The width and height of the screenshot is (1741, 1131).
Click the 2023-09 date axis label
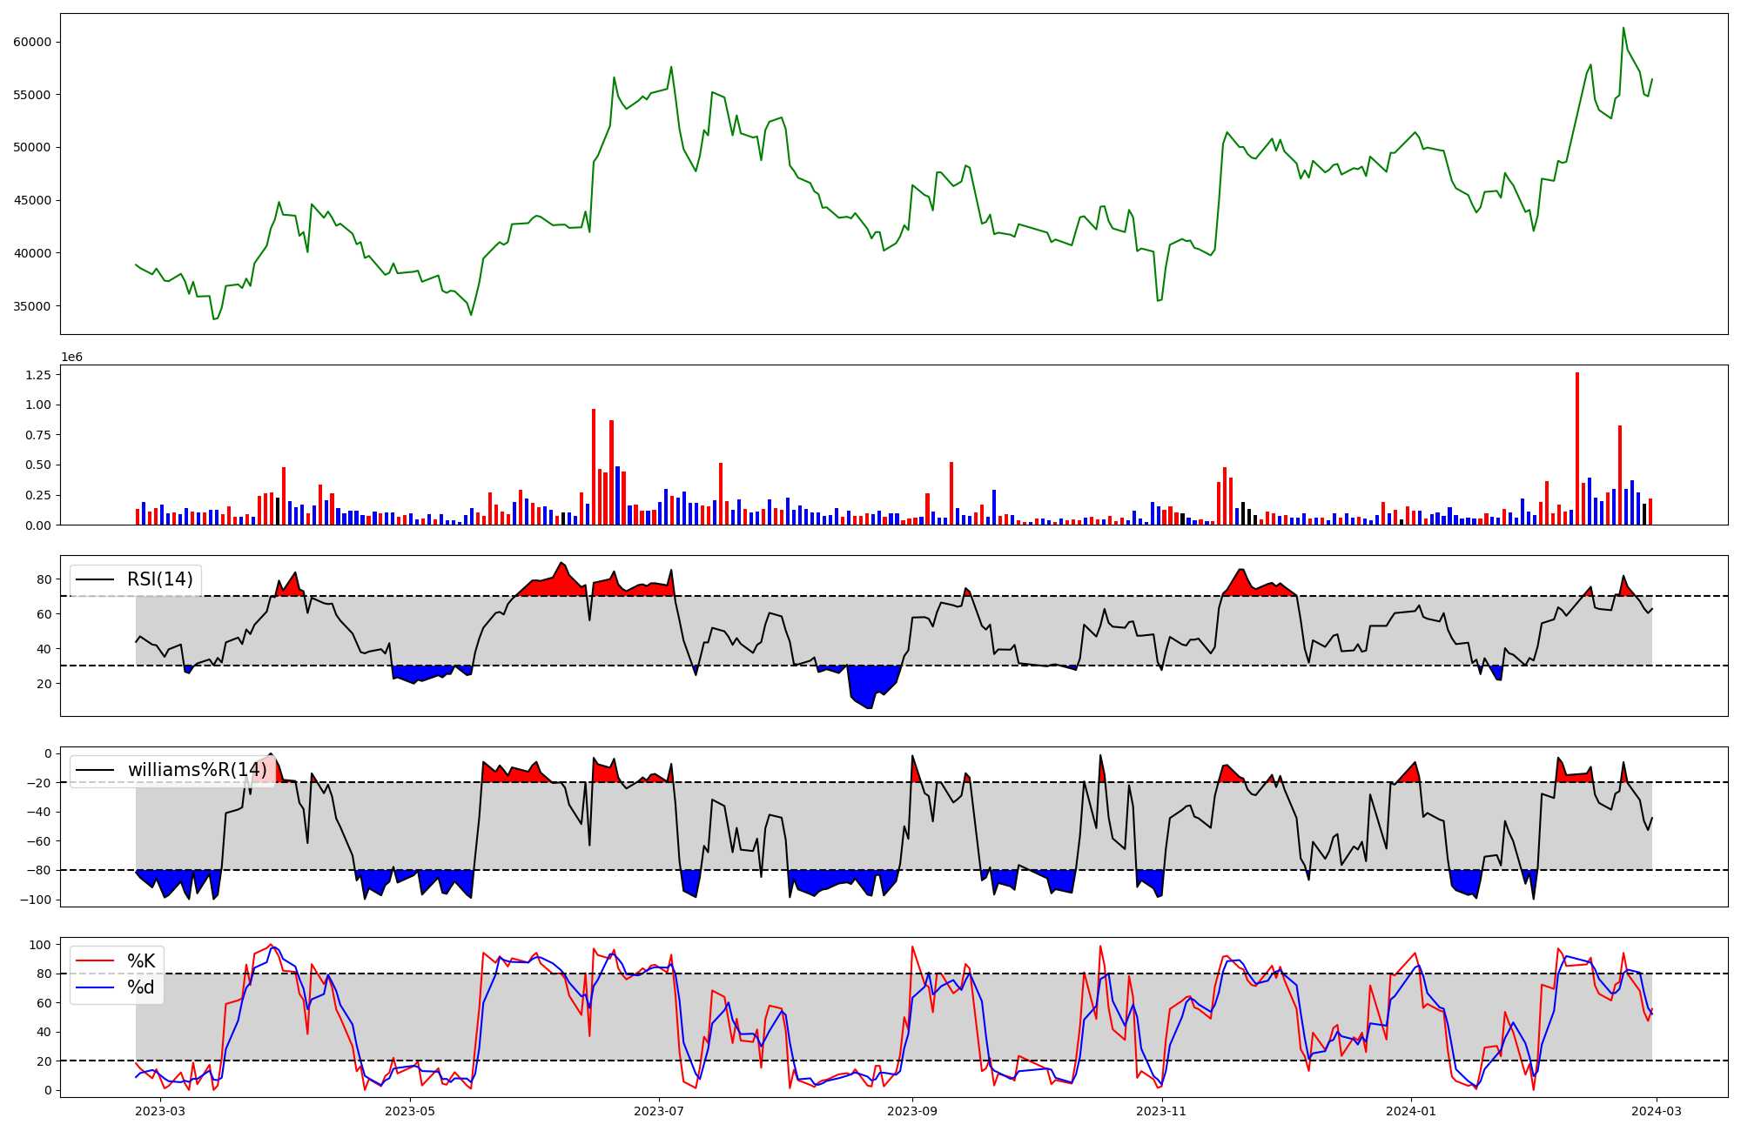pos(912,1110)
